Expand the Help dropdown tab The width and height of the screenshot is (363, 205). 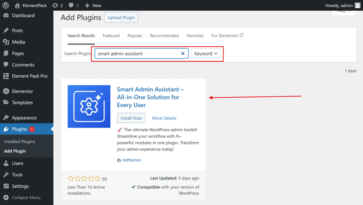pyautogui.click(x=344, y=12)
